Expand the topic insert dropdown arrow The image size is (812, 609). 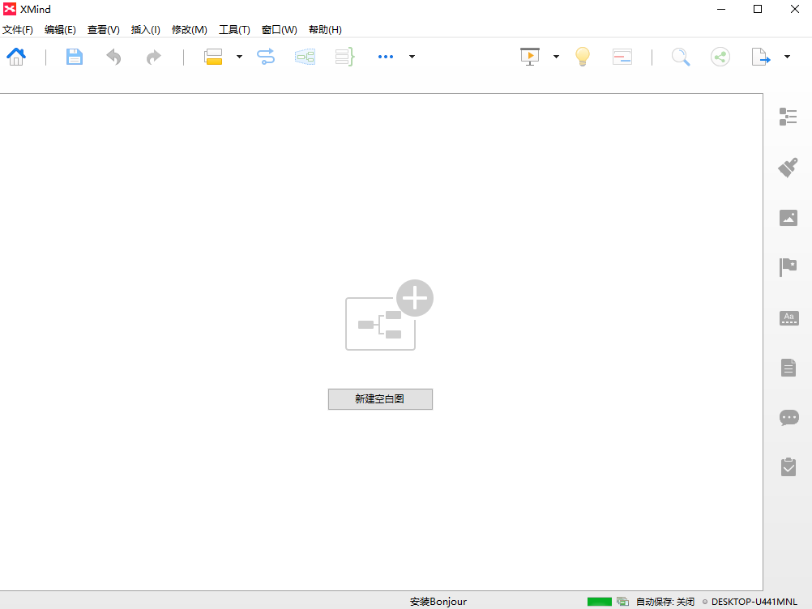(239, 57)
